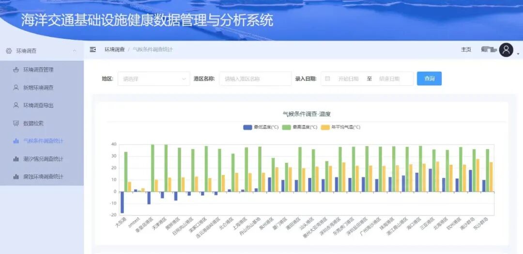Image resolution: width=523 pixels, height=254 pixels.
Task: Click the 潮汐情况调查统计 bar chart icon
Action: click(x=15, y=159)
